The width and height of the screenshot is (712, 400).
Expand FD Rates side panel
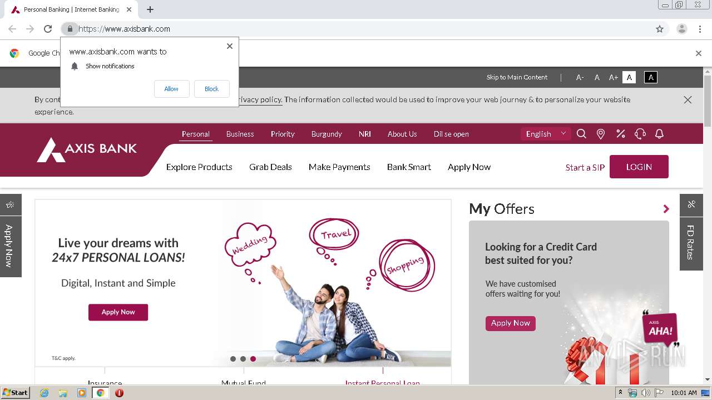[x=691, y=242]
